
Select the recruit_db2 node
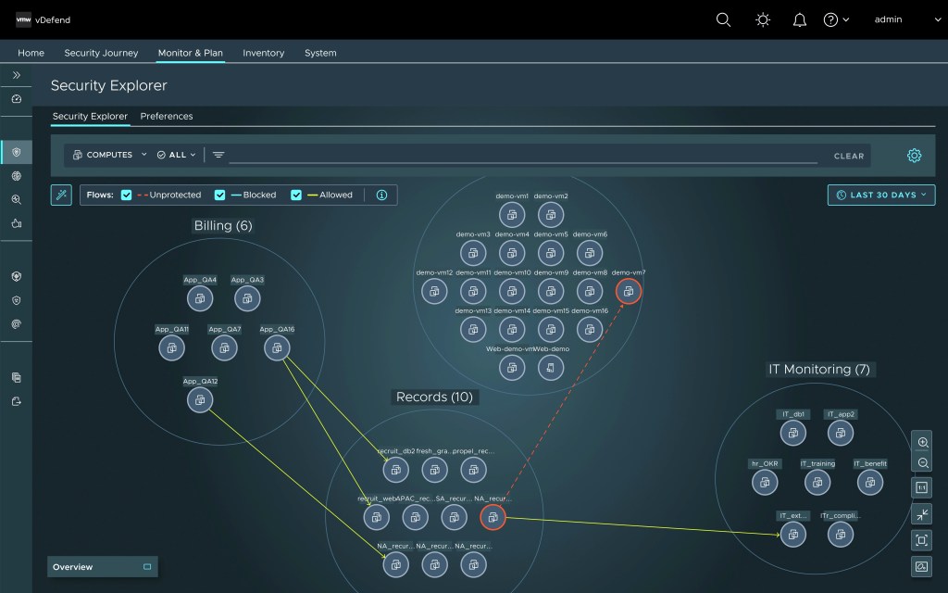[396, 470]
